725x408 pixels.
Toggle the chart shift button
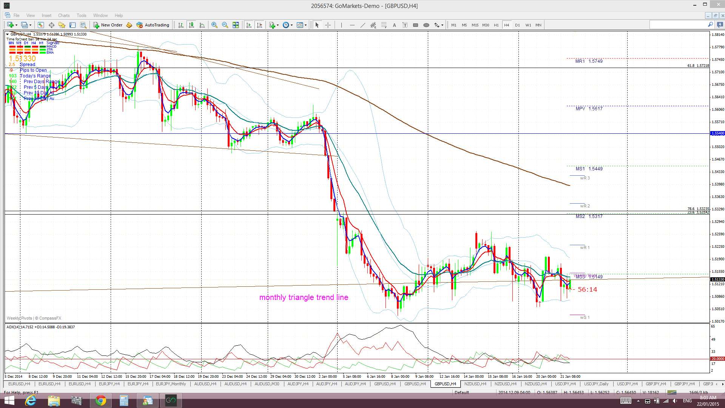[x=259, y=25]
